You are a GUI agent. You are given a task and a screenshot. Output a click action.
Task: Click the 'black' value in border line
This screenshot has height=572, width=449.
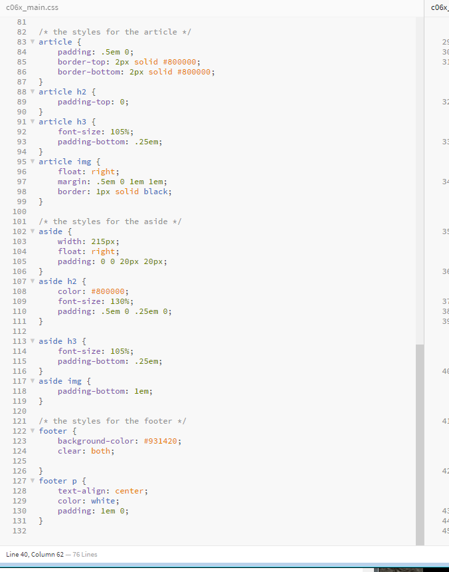155,192
